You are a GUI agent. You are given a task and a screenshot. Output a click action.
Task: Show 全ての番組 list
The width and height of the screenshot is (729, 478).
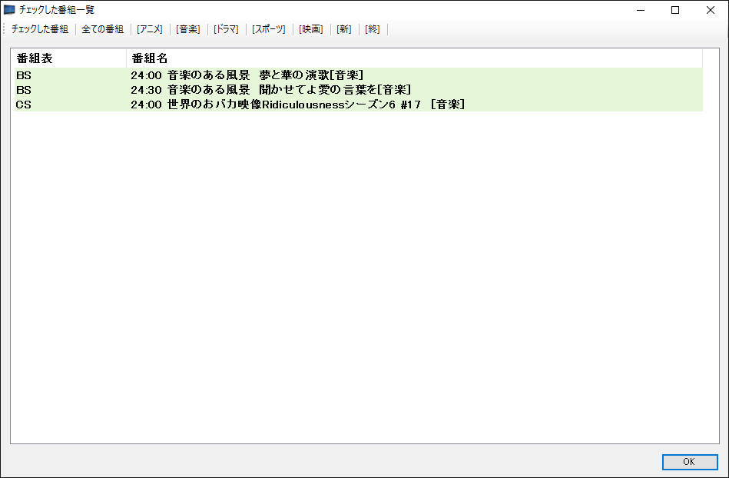coord(103,29)
